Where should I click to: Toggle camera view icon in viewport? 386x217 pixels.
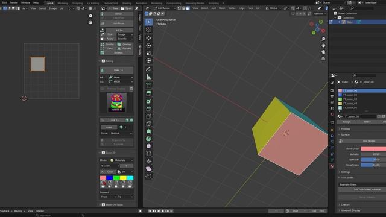(x=323, y=52)
